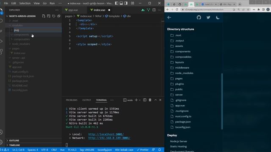Toggle dark mode moon icon on docs
271x152 pixels.
[x=218, y=17]
